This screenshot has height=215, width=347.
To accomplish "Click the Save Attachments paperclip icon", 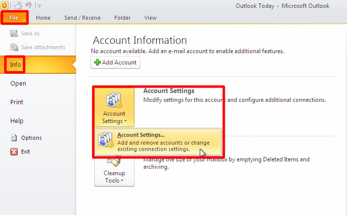I will click(x=14, y=47).
